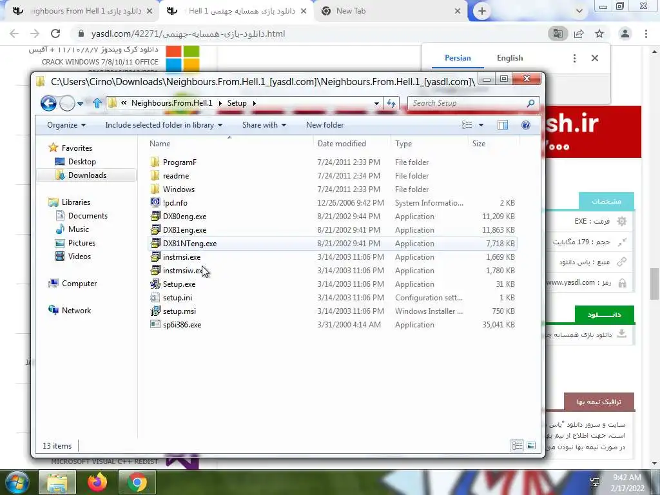Image resolution: width=660 pixels, height=495 pixels.
Task: Sort files by Date modified column
Action: pos(342,144)
